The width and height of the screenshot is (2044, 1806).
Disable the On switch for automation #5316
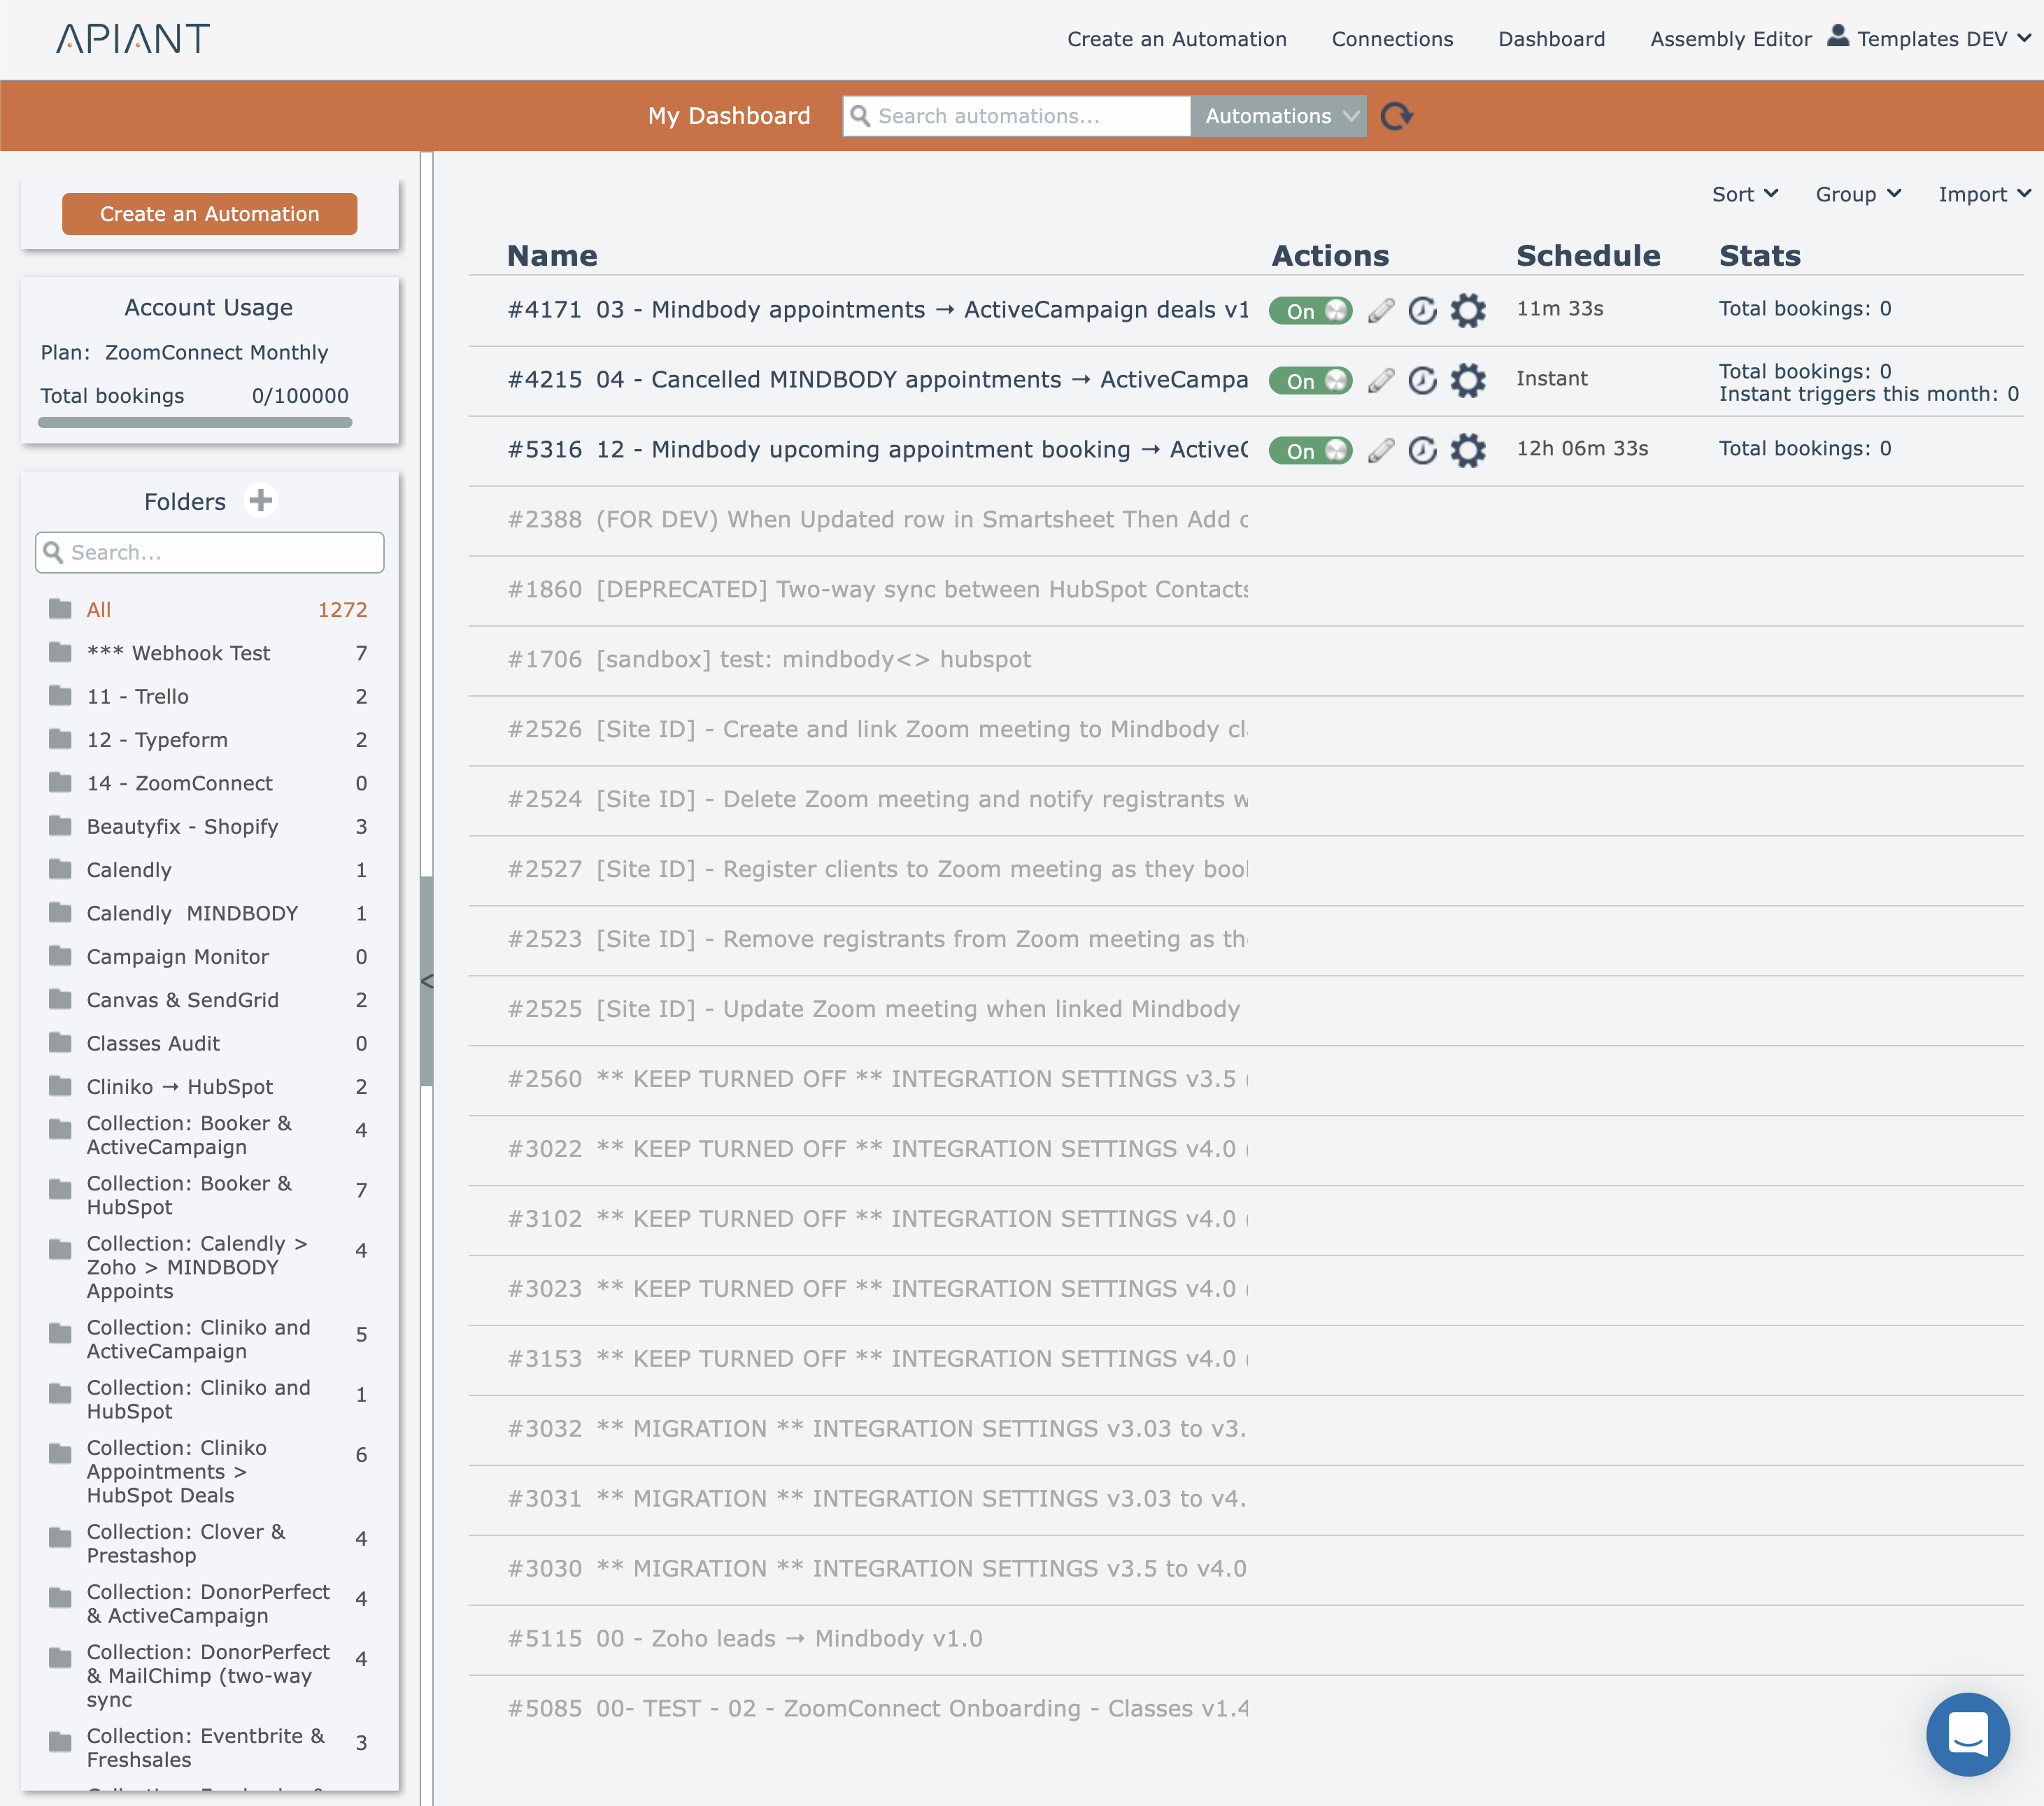tap(1310, 450)
